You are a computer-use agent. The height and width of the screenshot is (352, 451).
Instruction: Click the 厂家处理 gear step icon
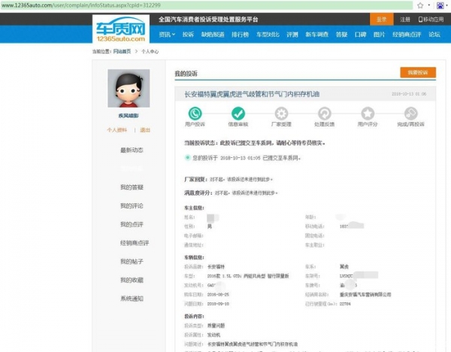[x=281, y=114]
